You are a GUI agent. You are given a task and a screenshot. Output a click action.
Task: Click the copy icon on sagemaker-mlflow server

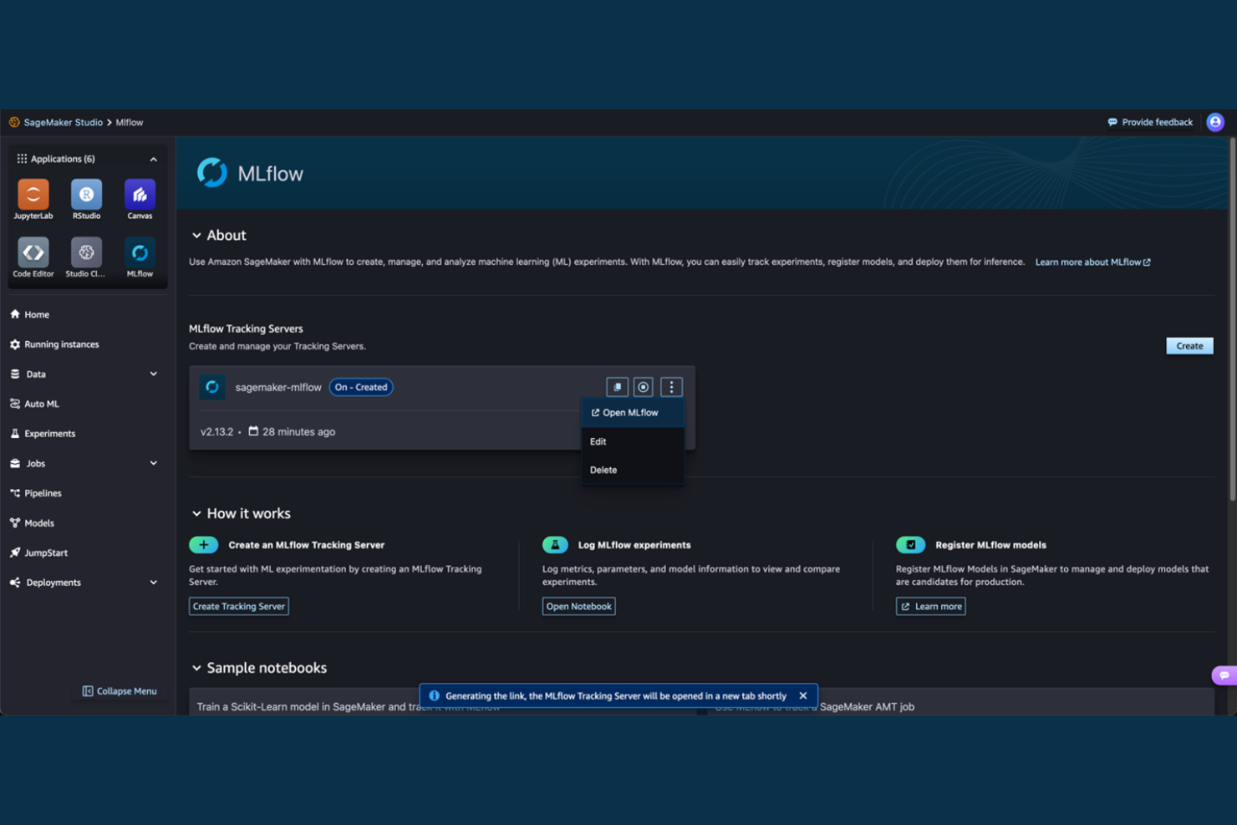tap(617, 387)
